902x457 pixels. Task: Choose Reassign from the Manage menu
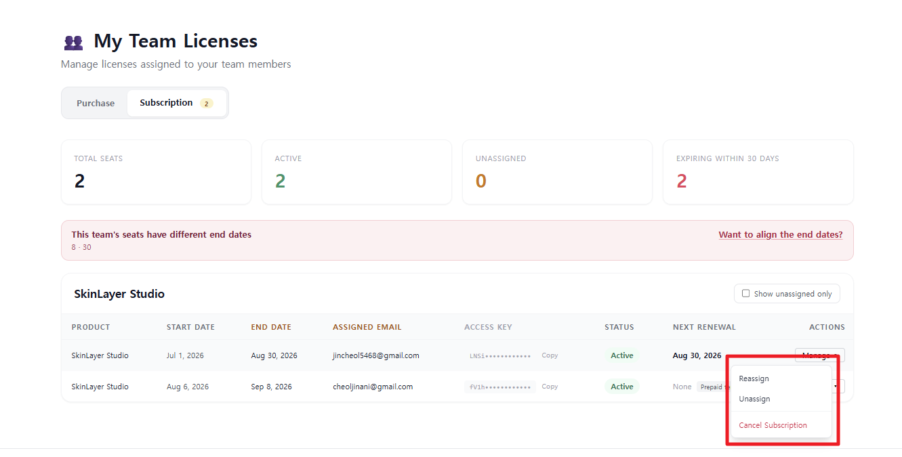coord(781,378)
